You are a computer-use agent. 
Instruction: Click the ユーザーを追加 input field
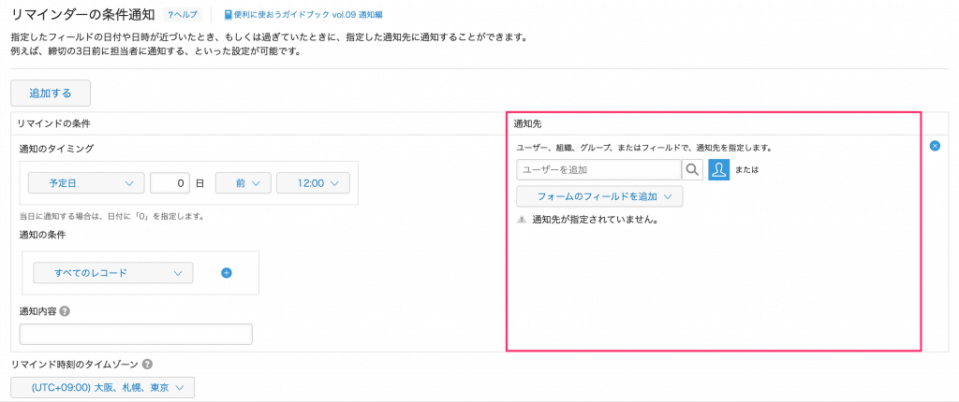pyautogui.click(x=598, y=169)
